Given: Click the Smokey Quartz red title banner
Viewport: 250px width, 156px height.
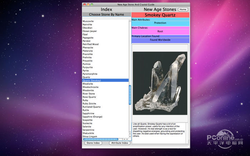Looking at the screenshot, I should click(x=160, y=15).
